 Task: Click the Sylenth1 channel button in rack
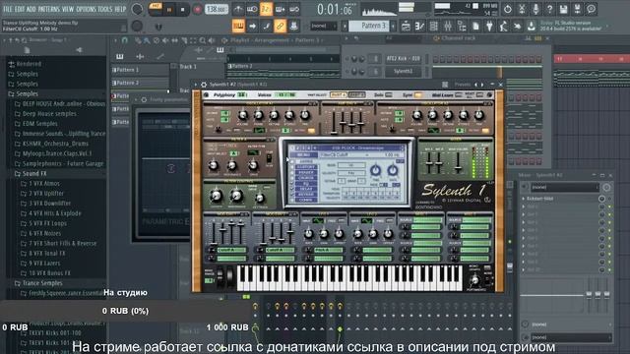(x=403, y=71)
